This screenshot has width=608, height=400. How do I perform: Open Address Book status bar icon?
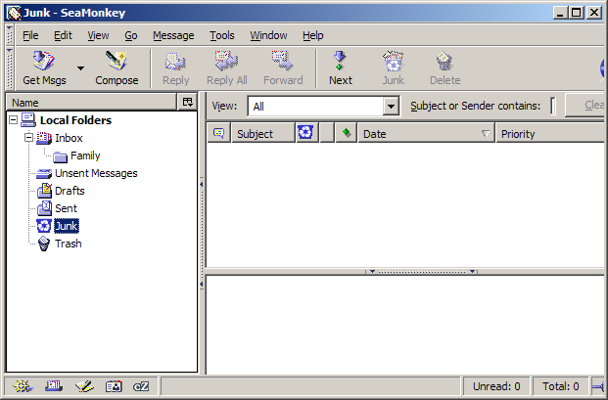coord(114,387)
